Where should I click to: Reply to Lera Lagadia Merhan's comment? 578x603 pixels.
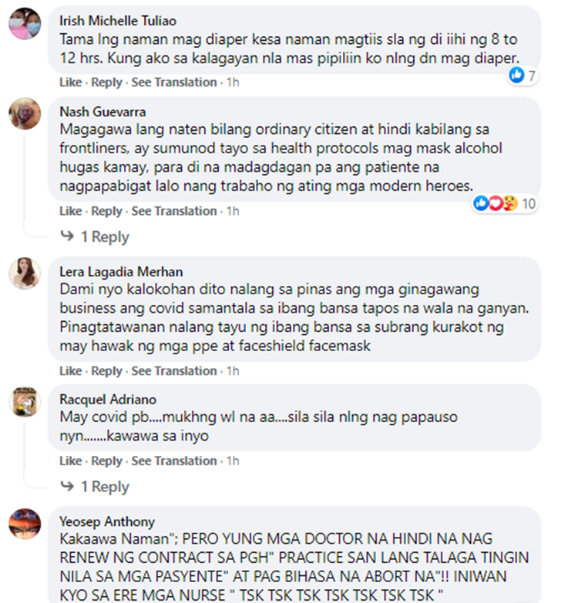point(106,371)
